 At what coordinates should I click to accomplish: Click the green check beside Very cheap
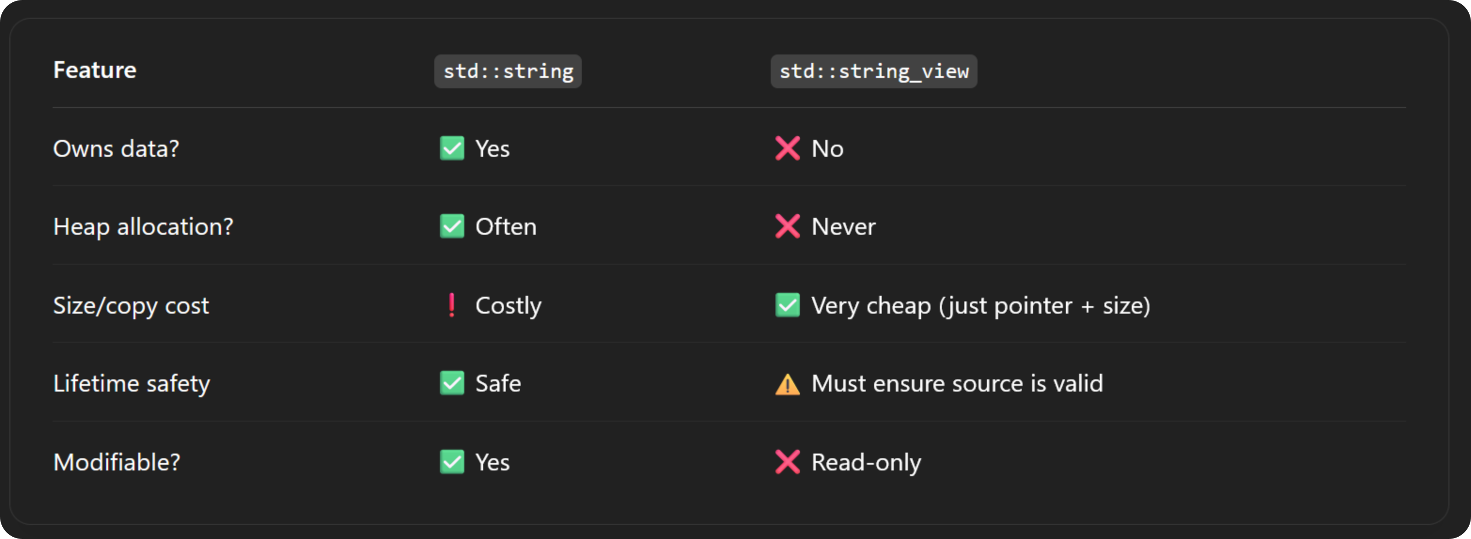pyautogui.click(x=788, y=305)
